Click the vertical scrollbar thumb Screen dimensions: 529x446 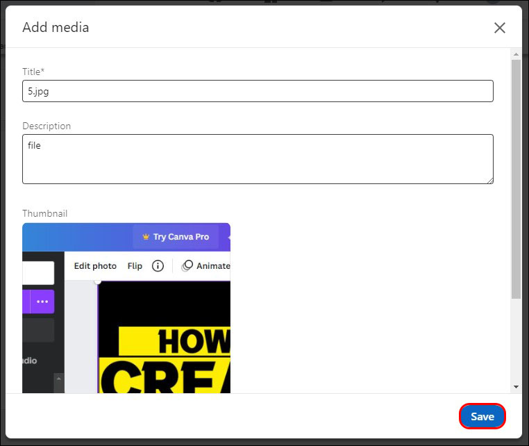pos(516,179)
